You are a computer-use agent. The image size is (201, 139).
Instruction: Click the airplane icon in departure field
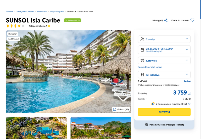pos(142,61)
